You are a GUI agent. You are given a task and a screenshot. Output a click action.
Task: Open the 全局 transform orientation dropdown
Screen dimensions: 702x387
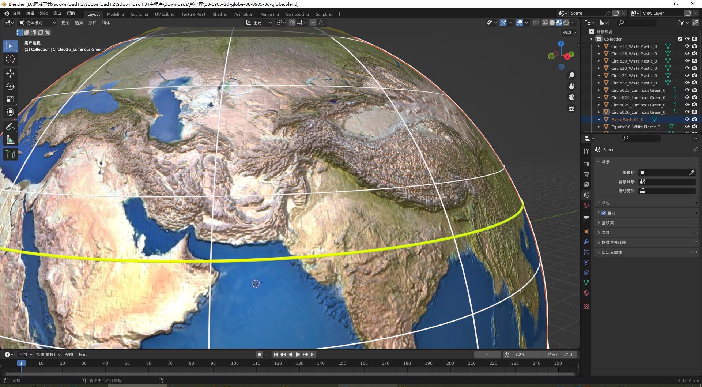pyautogui.click(x=259, y=23)
